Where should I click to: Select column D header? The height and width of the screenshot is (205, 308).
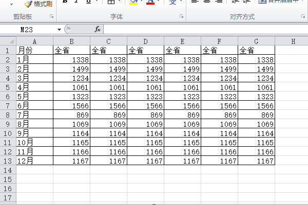point(145,41)
